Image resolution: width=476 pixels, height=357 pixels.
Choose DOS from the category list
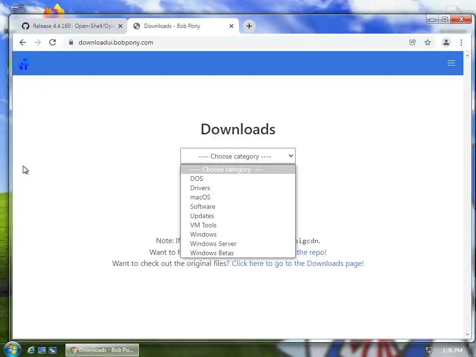[x=238, y=178]
